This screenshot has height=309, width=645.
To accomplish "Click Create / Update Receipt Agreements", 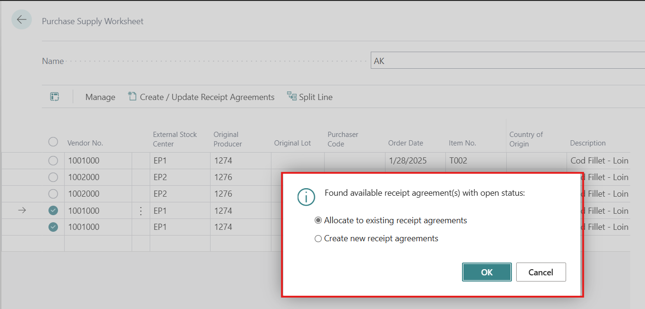I will [202, 97].
